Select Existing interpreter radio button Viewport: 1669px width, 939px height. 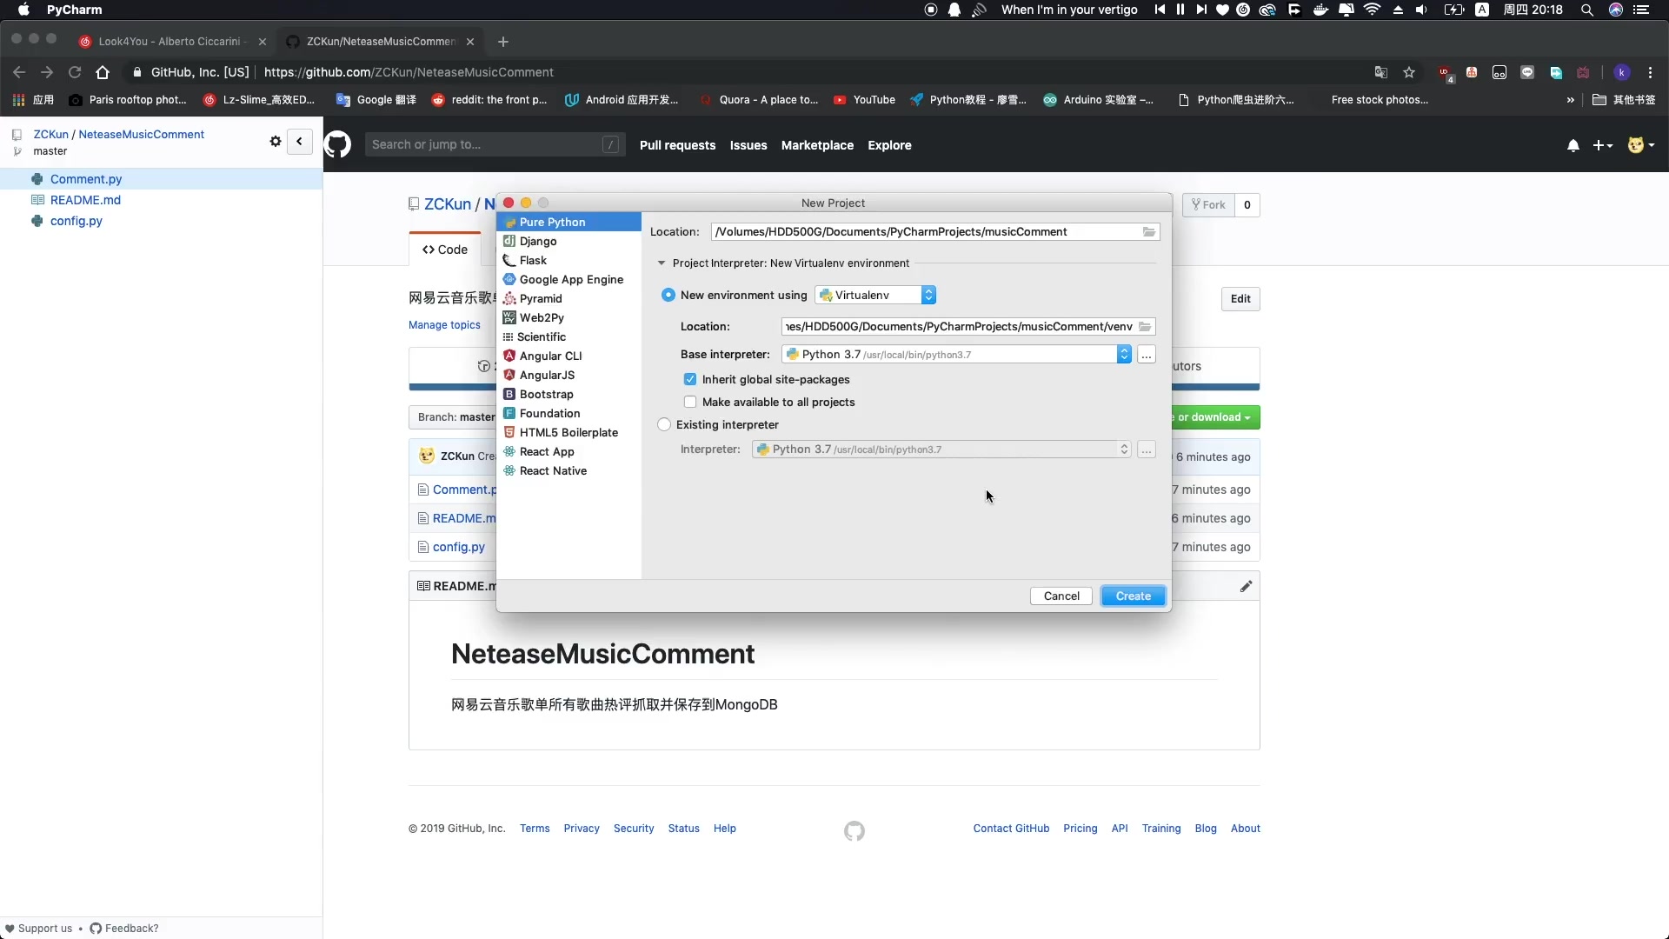pyautogui.click(x=665, y=424)
